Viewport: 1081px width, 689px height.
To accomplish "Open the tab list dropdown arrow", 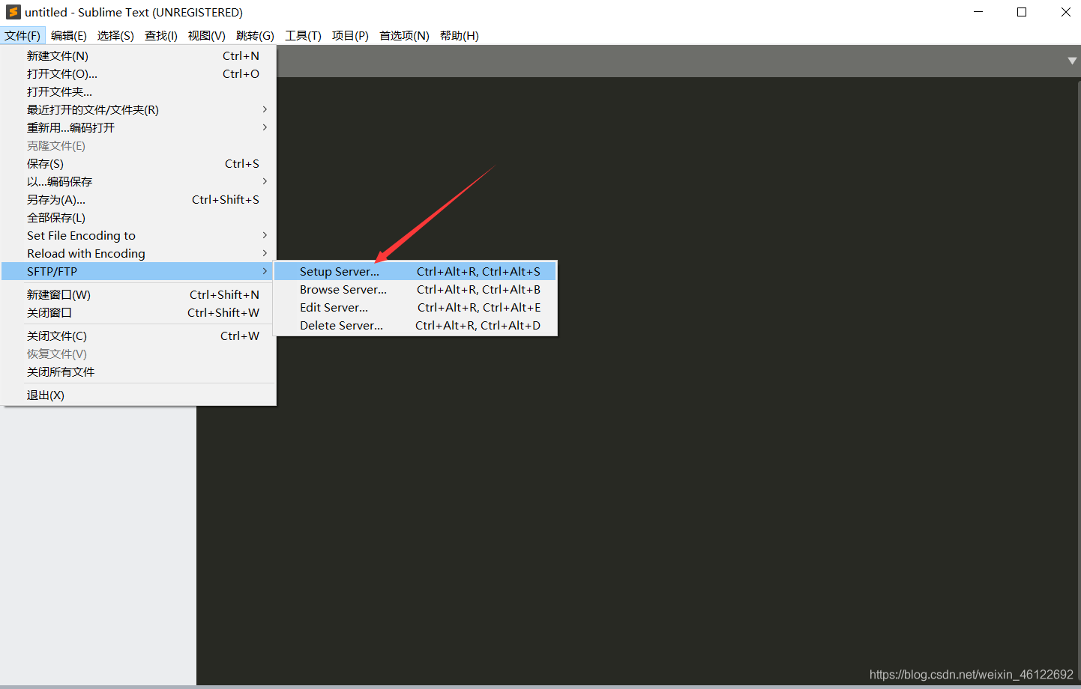I will (x=1072, y=61).
